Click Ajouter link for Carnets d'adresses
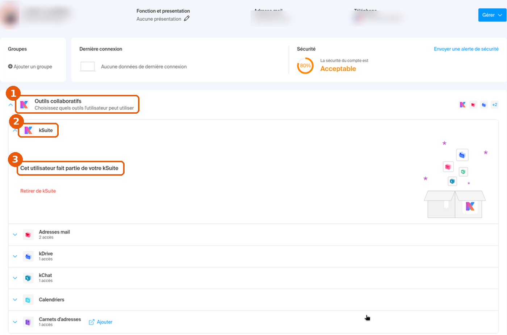 coord(101,322)
